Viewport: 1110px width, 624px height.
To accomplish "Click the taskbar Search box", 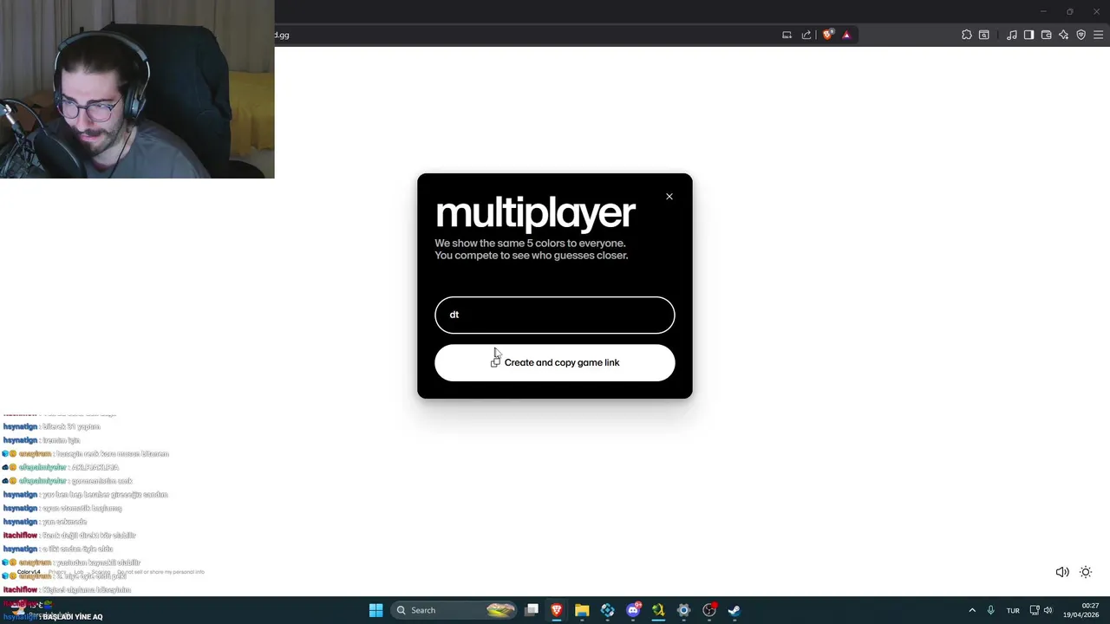I will 454,610.
